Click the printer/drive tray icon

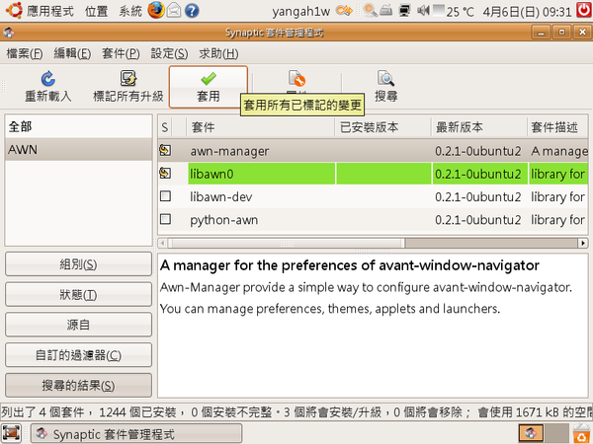(385, 10)
